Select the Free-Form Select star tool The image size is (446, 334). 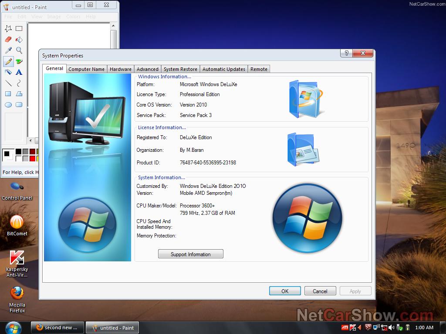pyautogui.click(x=8, y=29)
